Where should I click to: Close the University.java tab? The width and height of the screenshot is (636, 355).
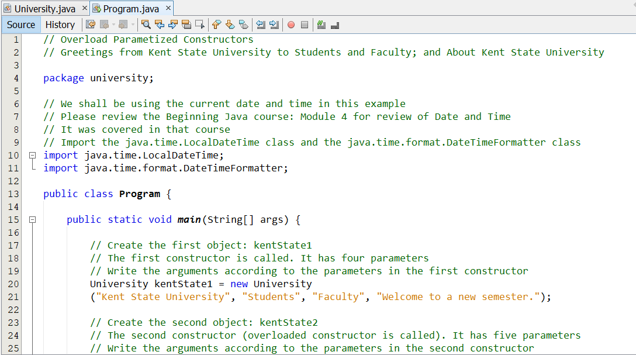click(x=84, y=8)
